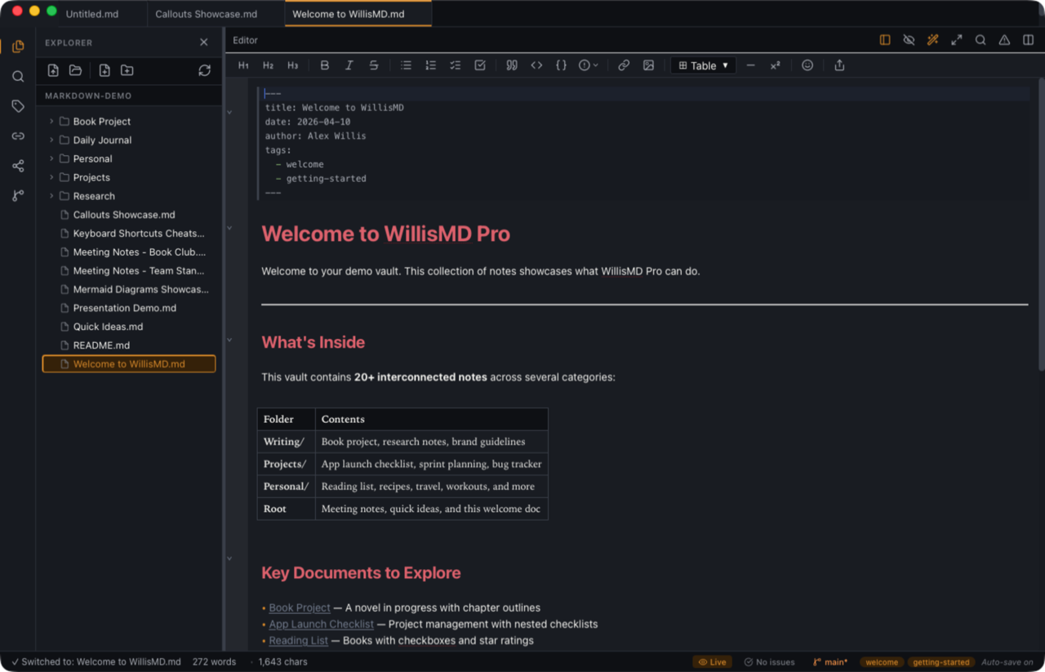Open the Links panel in activity bar
The image size is (1045, 672).
pyautogui.click(x=18, y=136)
